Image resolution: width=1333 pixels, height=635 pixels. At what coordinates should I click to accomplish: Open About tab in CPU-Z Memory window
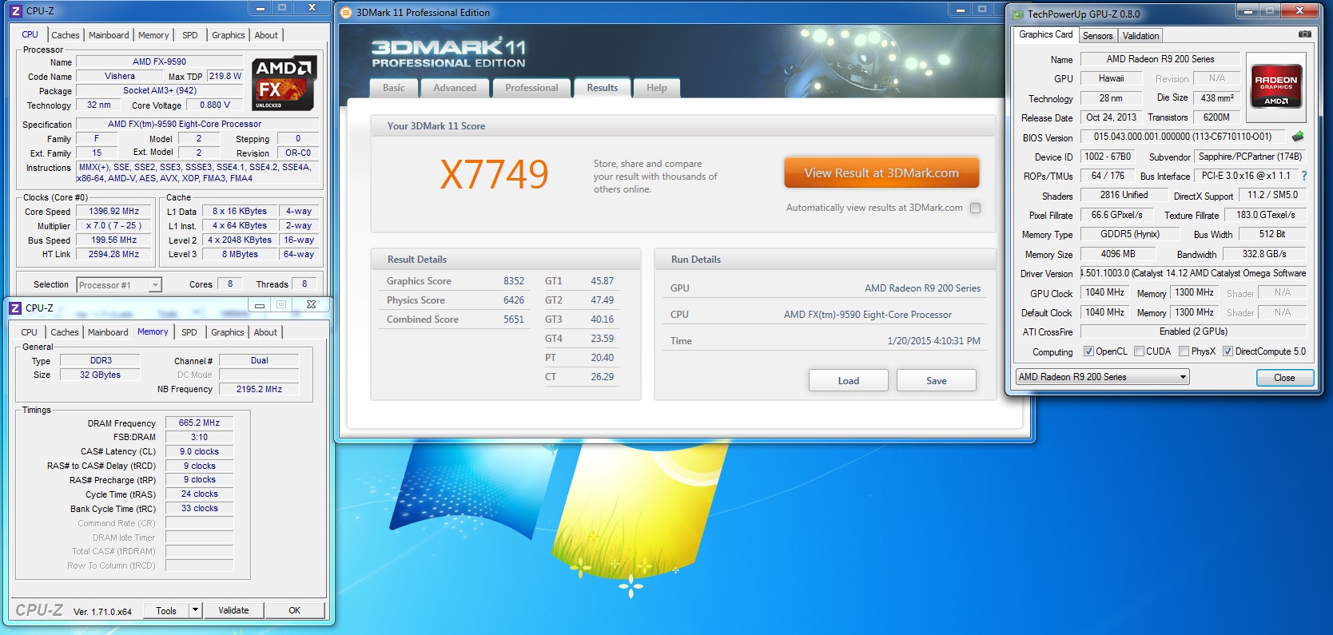click(265, 332)
